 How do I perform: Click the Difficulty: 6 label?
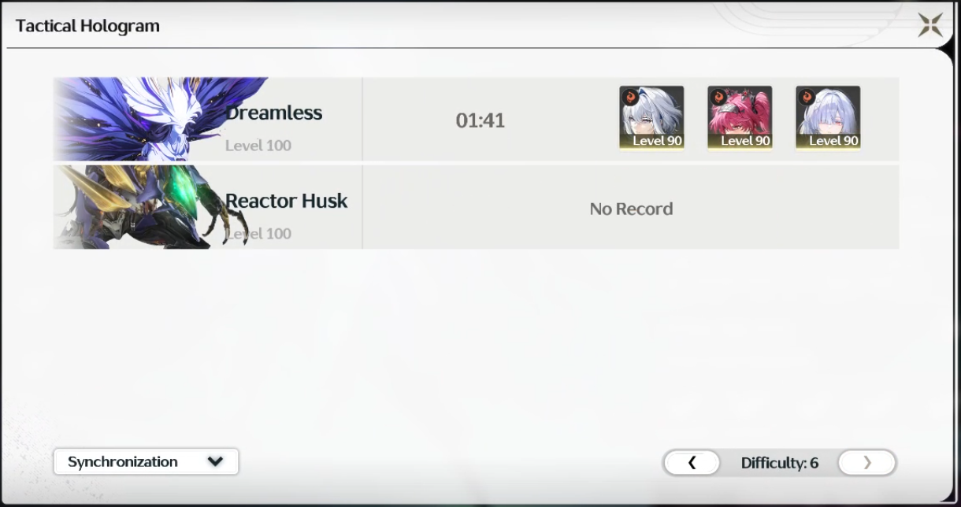click(779, 463)
